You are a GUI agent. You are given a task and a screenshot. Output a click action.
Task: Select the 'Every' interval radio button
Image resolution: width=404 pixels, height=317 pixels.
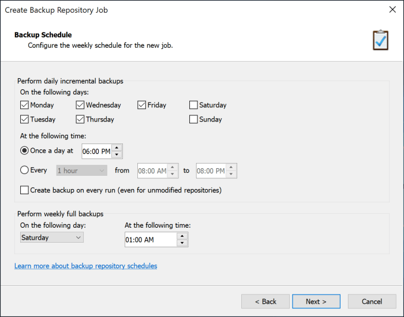tap(24, 170)
